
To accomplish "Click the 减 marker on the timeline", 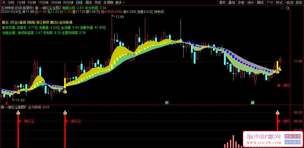I will click(x=252, y=102).
